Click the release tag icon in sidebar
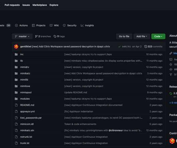Screen dimensions: 177x148 [x=171, y=94]
